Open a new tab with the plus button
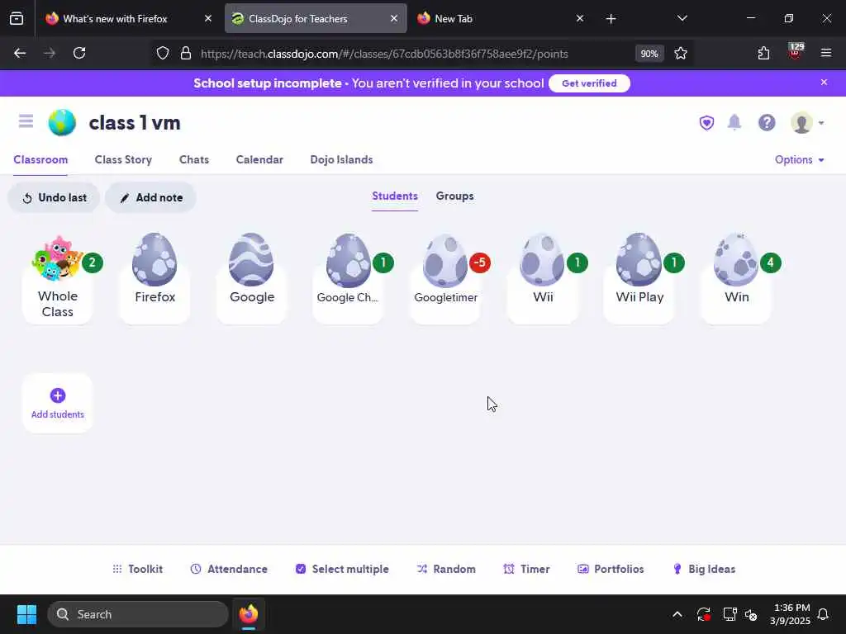 pyautogui.click(x=611, y=19)
